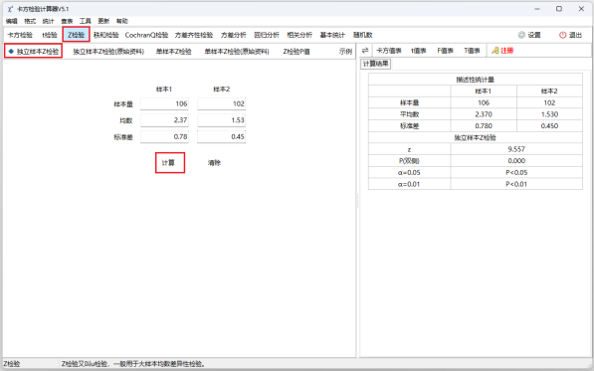The image size is (594, 371).
Task: Click the 示例 example button
Action: tap(345, 51)
